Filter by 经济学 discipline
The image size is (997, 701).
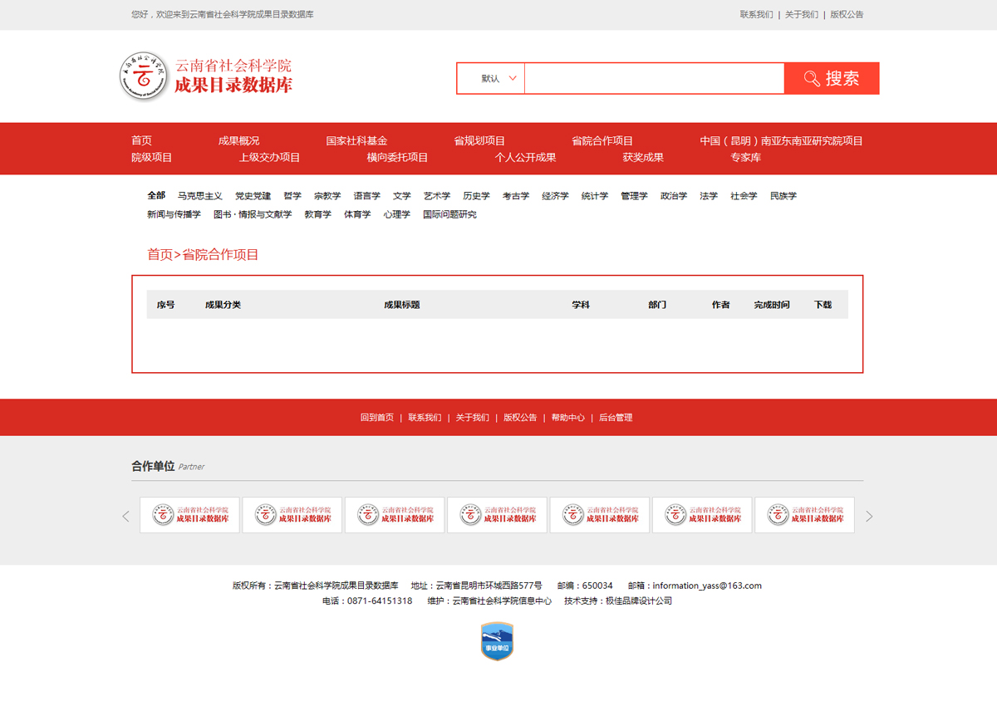click(555, 196)
